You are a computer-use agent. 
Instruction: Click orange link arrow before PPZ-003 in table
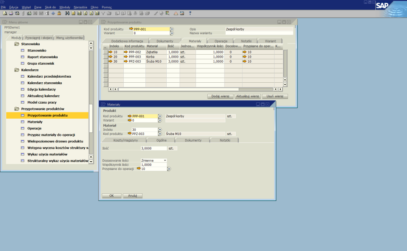[x=126, y=61]
